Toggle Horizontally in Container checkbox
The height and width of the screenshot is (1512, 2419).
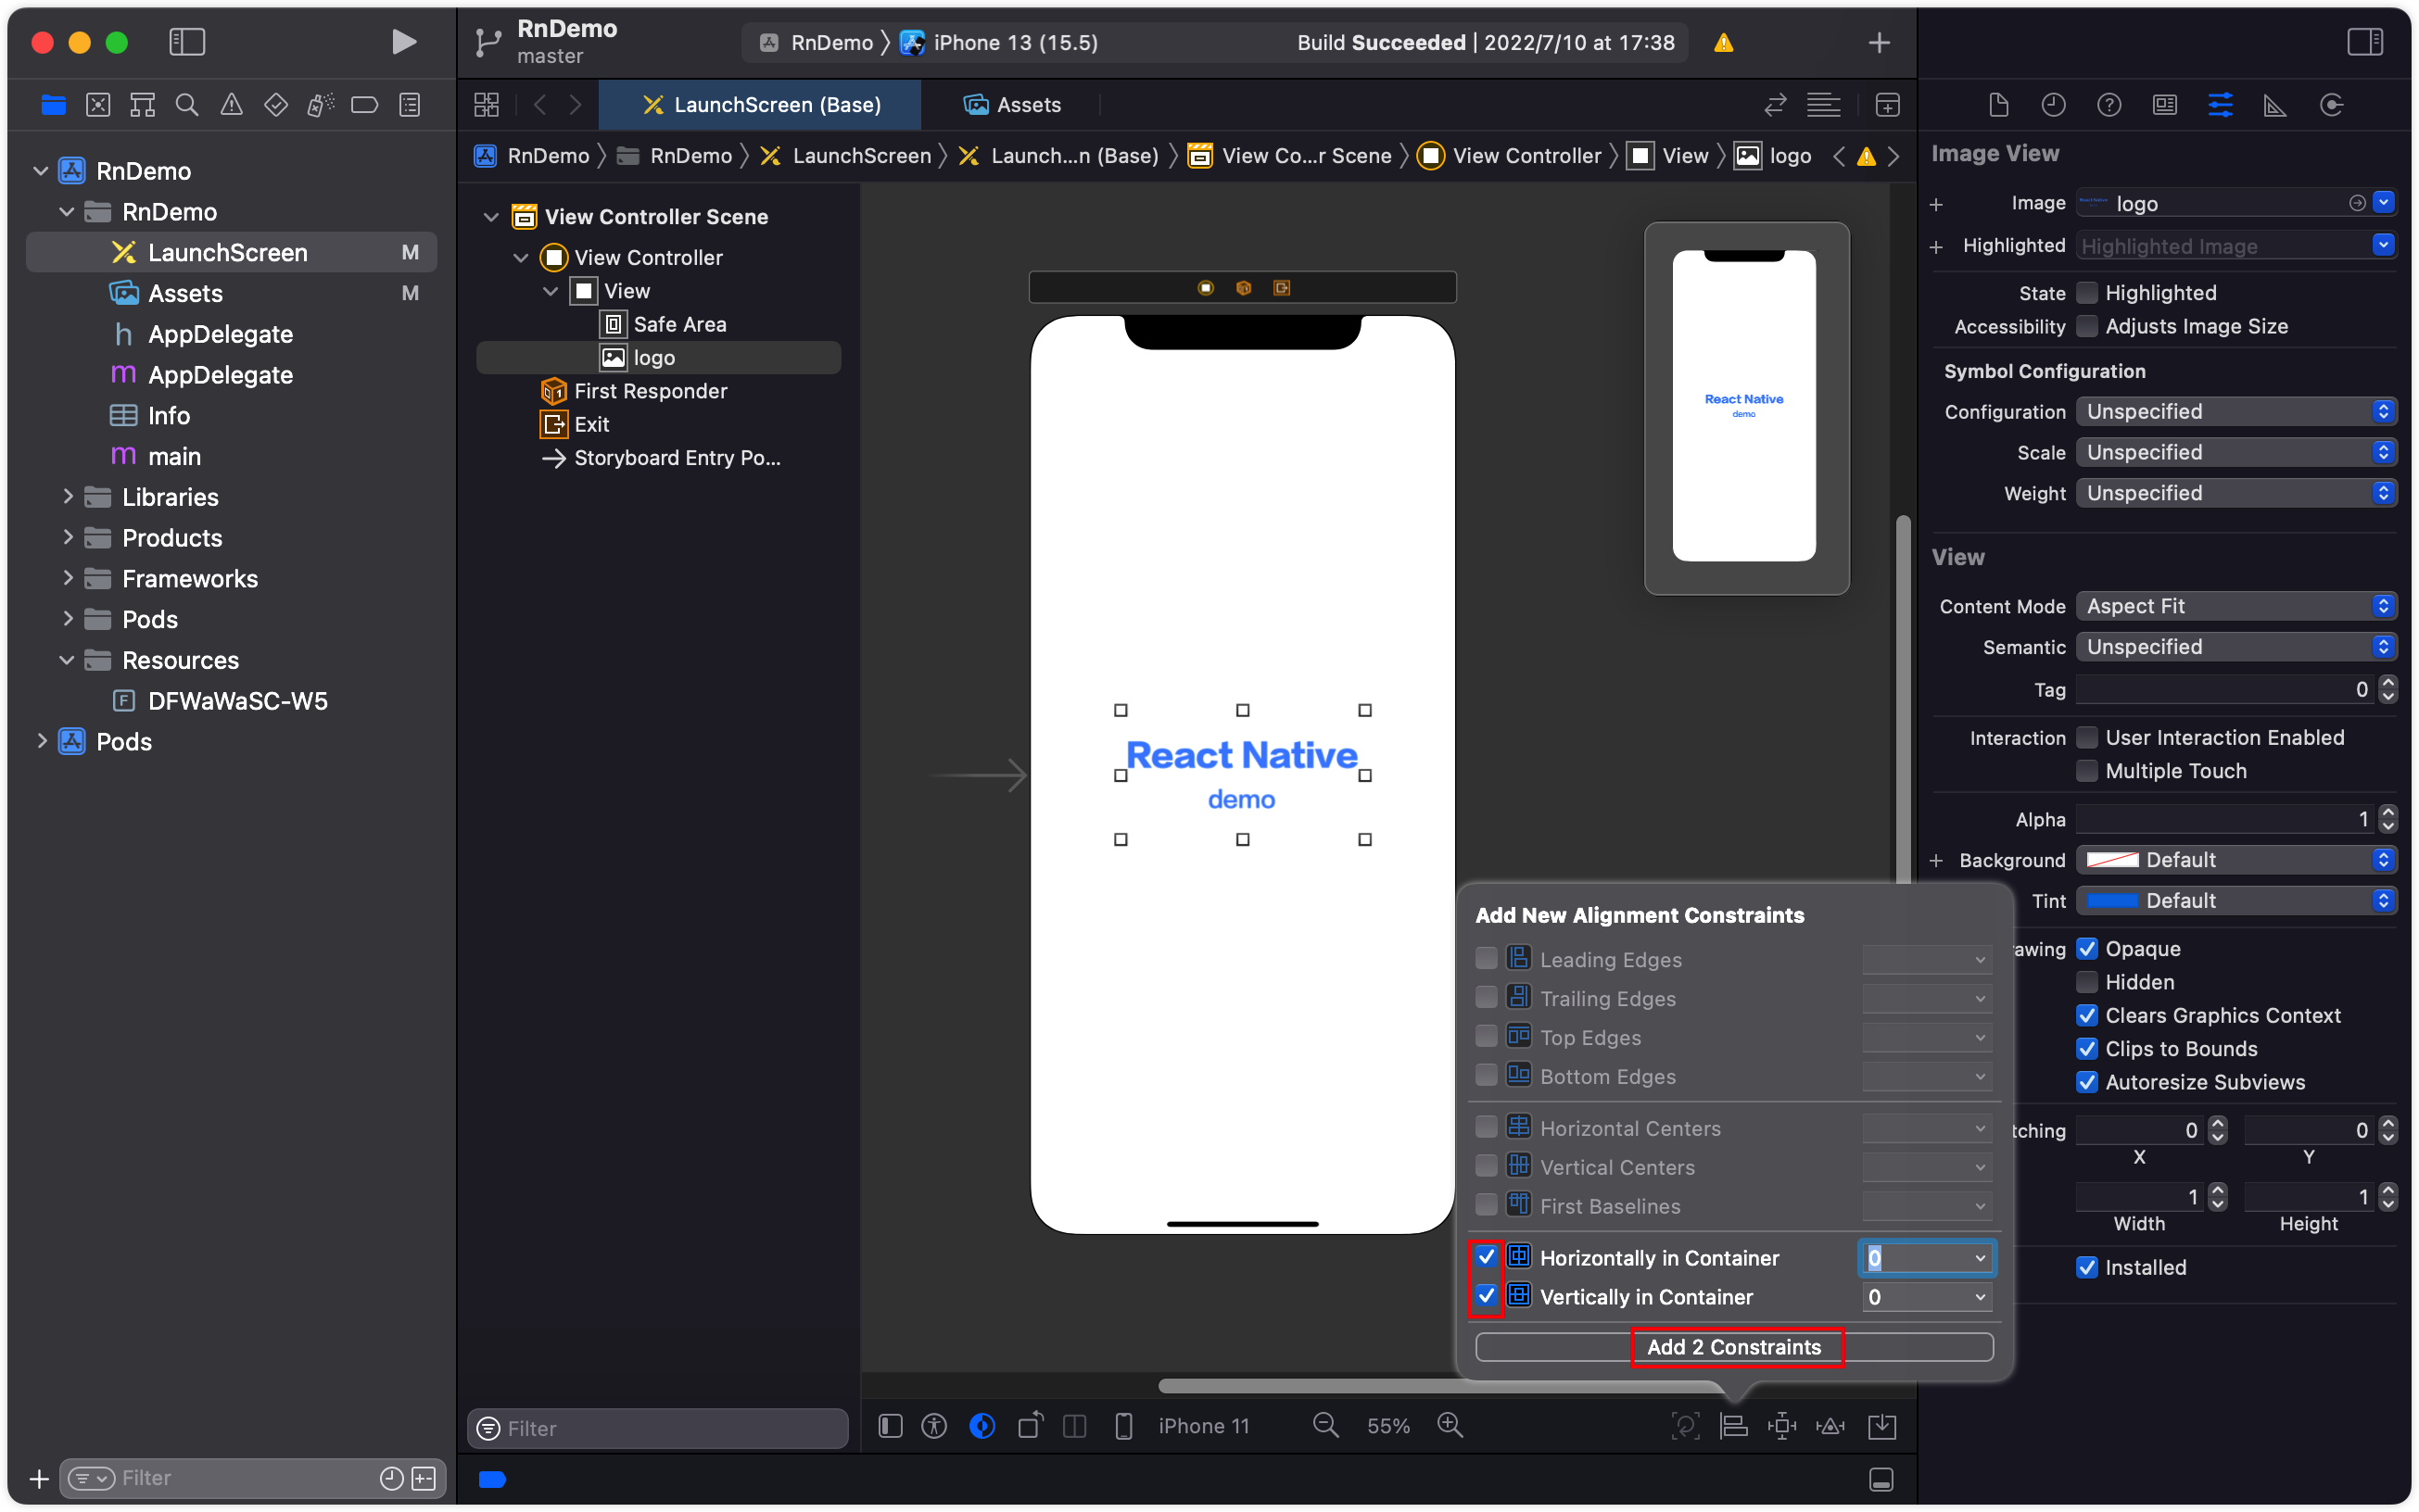[x=1488, y=1257]
